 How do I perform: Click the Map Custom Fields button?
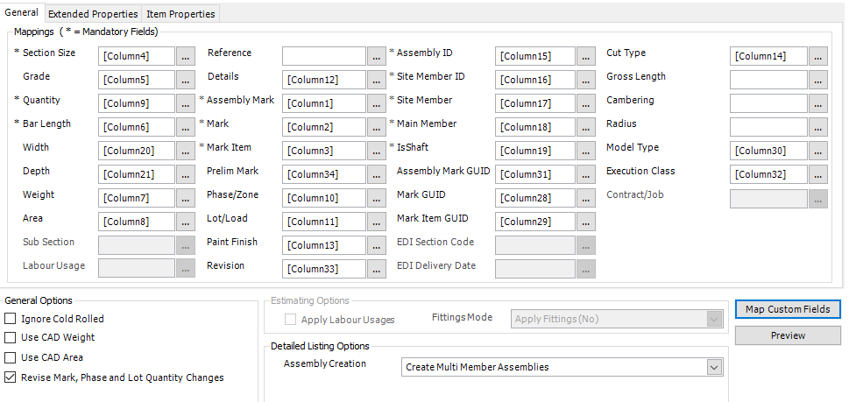tap(788, 309)
